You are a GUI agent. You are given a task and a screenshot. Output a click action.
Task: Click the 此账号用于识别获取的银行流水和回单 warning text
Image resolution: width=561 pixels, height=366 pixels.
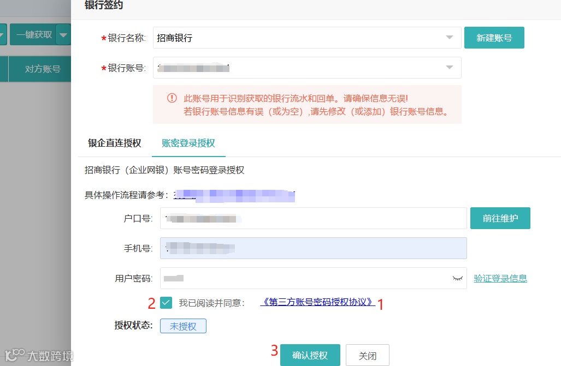point(296,98)
